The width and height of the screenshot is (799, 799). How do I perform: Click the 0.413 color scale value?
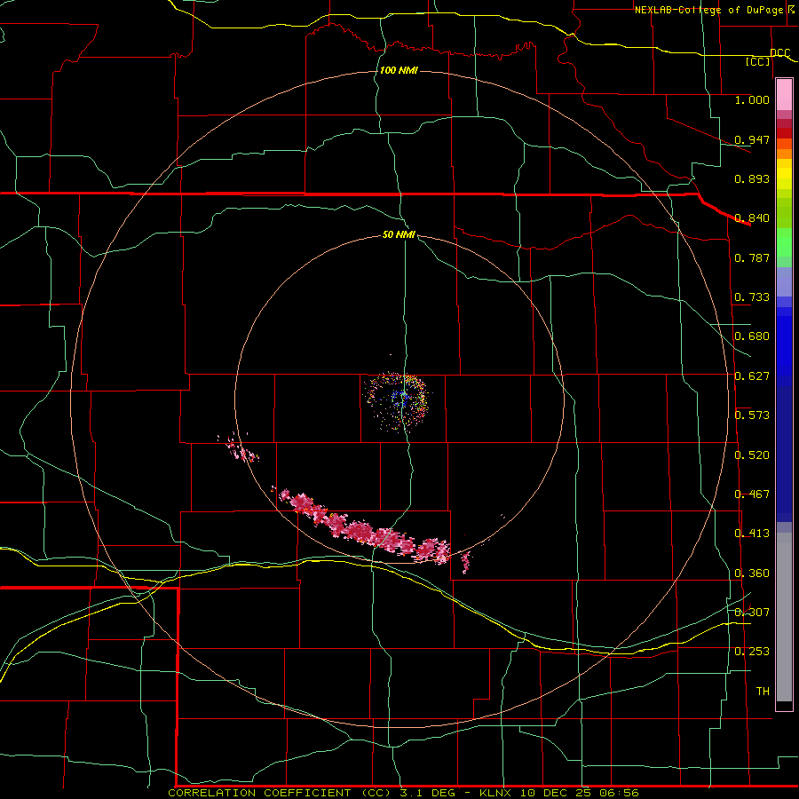pyautogui.click(x=752, y=534)
